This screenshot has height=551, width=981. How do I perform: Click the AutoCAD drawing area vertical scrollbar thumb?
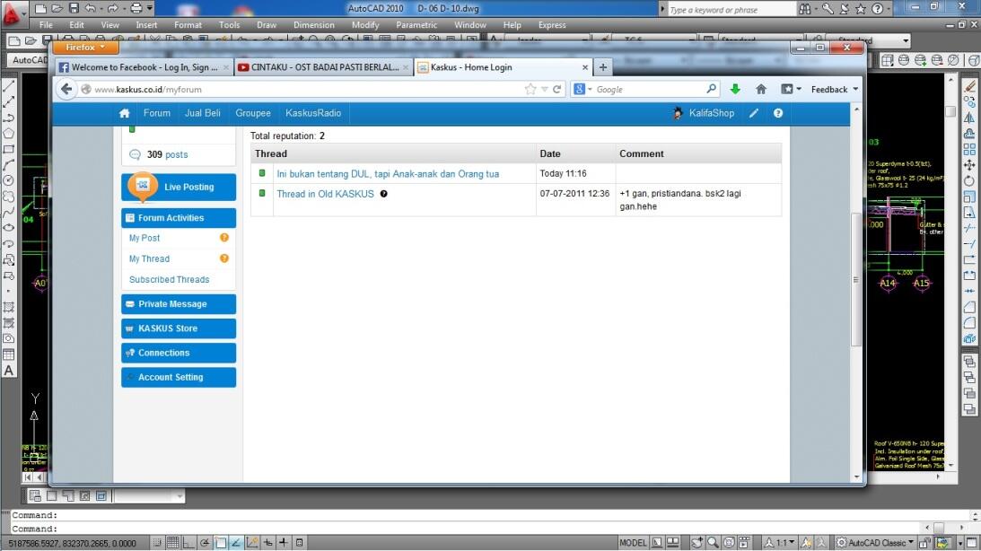click(x=951, y=110)
